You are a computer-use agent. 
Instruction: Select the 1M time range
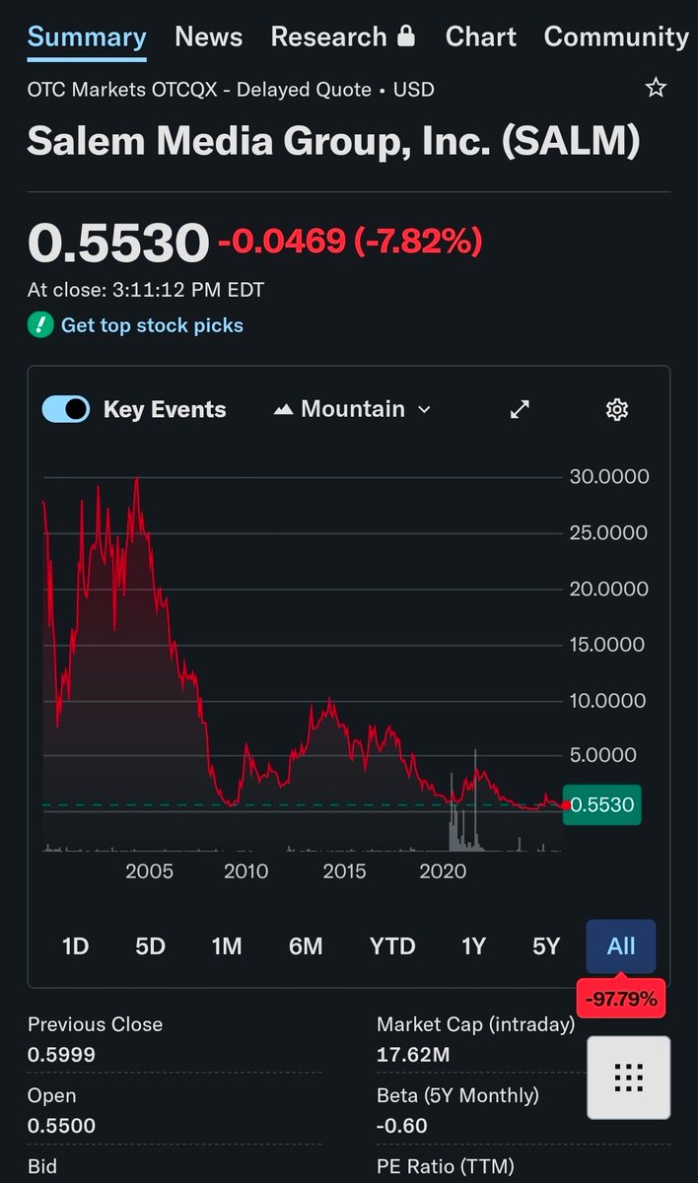pyautogui.click(x=227, y=946)
